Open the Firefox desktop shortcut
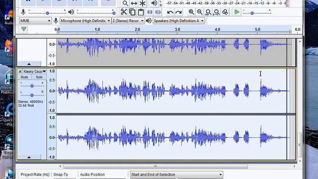Image resolution: width=318 pixels, height=179 pixels. click(x=8, y=48)
